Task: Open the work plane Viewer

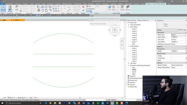Action: pos(122,8)
